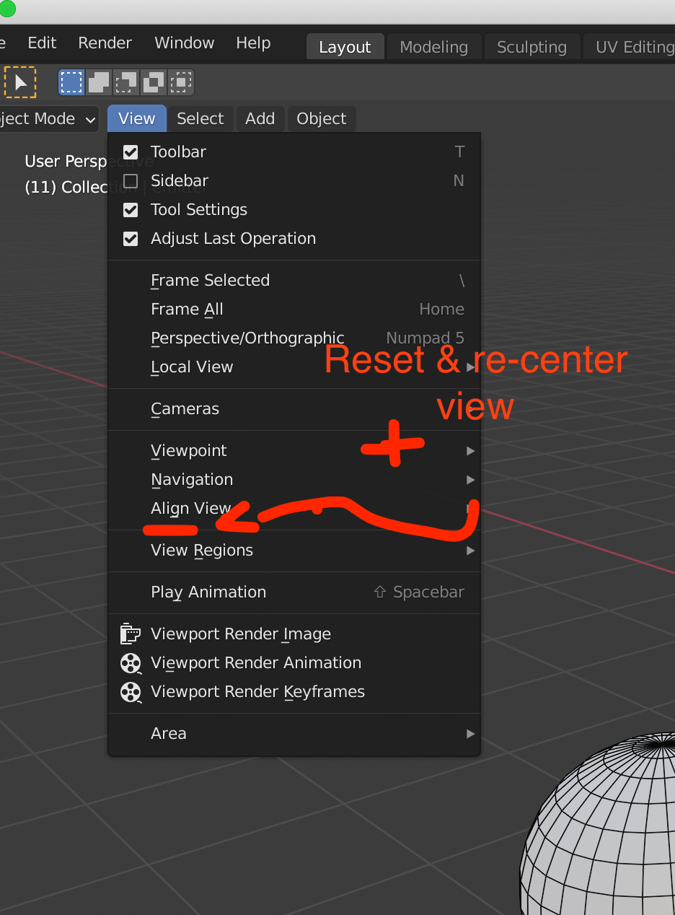The image size is (675, 915).
Task: Choose the subtract selection mode icon
Action: pos(125,82)
